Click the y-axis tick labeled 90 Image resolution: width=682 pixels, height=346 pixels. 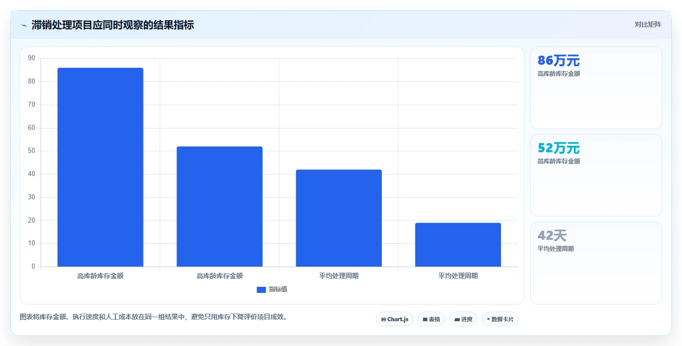[31, 58]
